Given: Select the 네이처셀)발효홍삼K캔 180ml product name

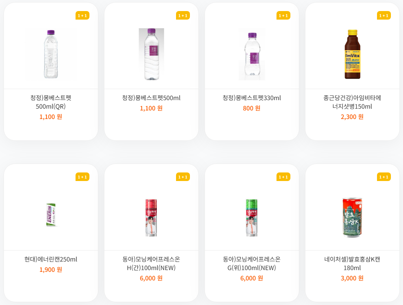Looking at the screenshot, I should pos(352,264).
